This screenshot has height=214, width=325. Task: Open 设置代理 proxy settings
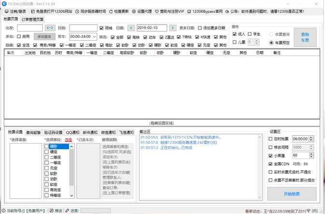point(142,12)
